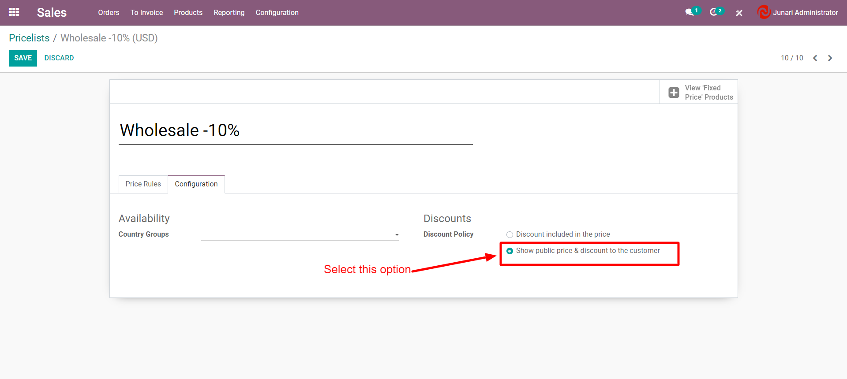Open the Configuration top menu
Image resolution: width=847 pixels, height=379 pixels.
(277, 12)
